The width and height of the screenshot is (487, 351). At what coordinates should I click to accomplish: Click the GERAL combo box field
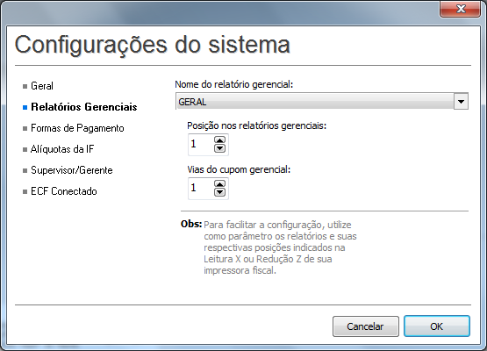click(x=322, y=102)
